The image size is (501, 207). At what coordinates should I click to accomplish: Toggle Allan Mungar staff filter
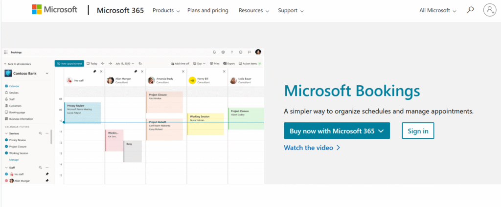(x=6, y=181)
